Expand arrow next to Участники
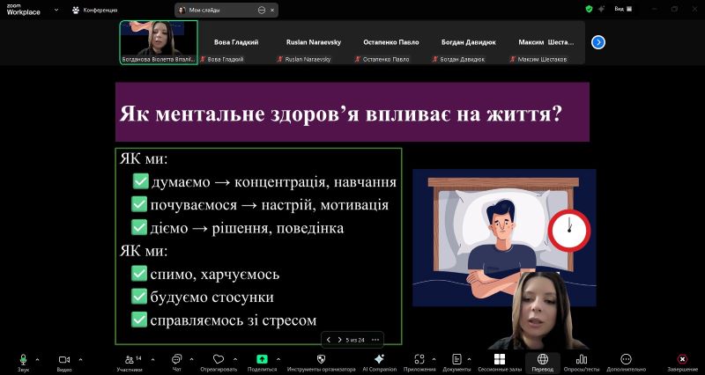 click(x=152, y=359)
